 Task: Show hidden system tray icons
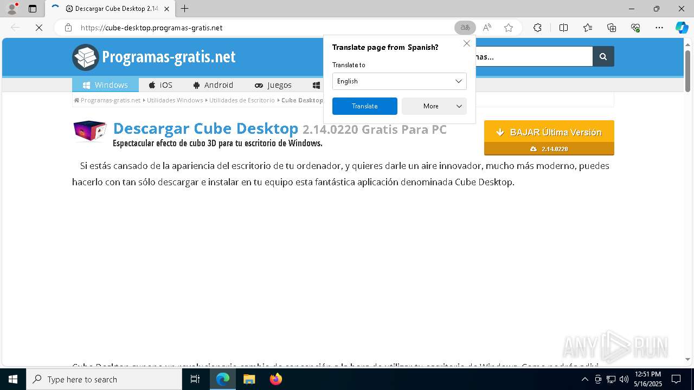584,379
